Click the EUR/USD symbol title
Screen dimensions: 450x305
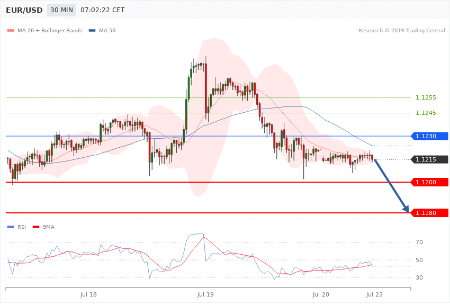coord(24,10)
